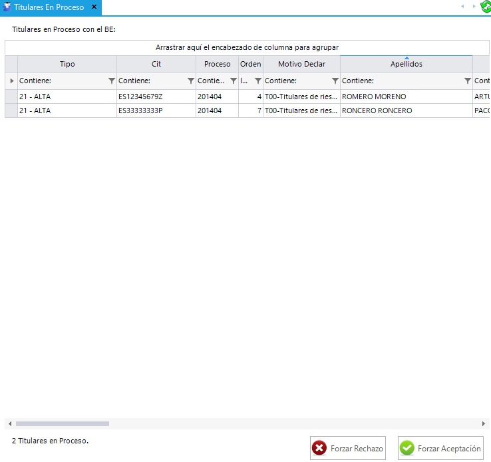Open the Proceso column filter funnel
Image resolution: width=491 pixels, height=462 pixels.
234,81
